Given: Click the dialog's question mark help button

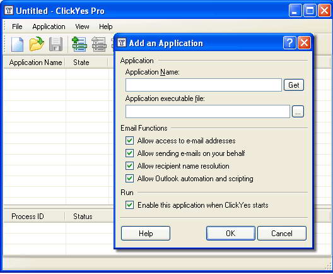Looking at the screenshot, I should [289, 43].
